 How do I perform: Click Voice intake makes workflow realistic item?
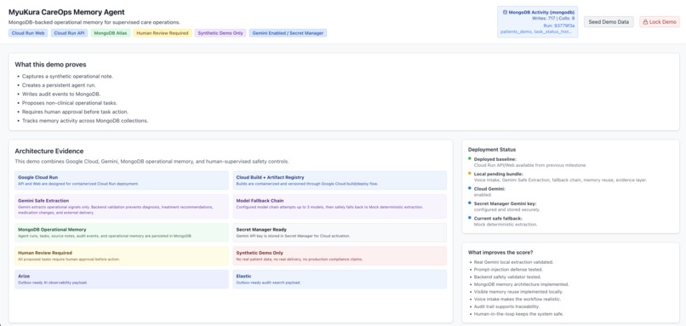tap(517, 300)
